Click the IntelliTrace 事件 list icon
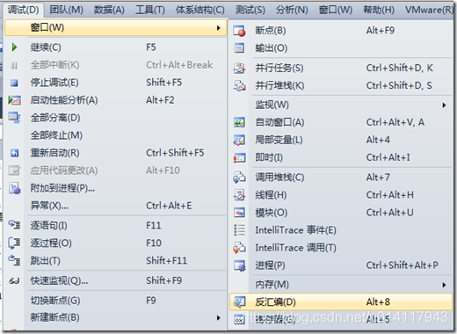Screen dimensions: 457x334 pos(239,230)
